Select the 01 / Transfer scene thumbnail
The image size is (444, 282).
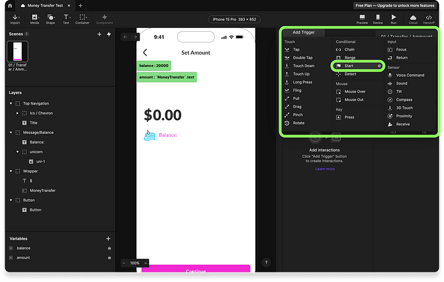point(18,51)
